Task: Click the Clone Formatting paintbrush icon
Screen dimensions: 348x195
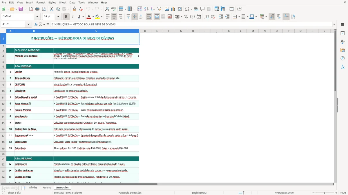Action: (74, 9)
